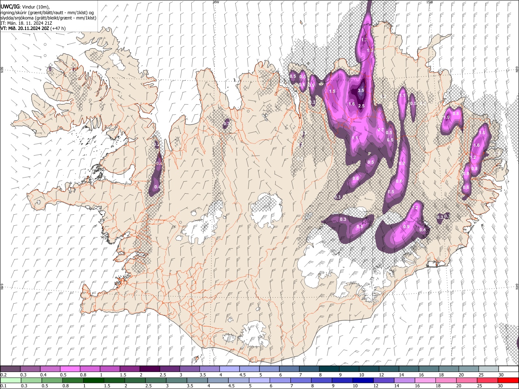
Task: Click the '20W' longitude label at top edge
Action: click(x=216, y=2)
